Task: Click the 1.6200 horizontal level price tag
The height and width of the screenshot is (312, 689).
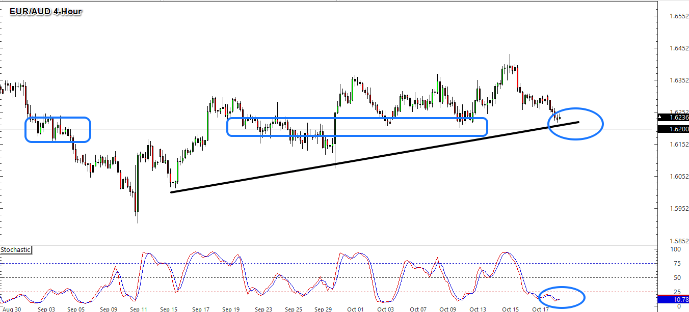Action: 673,129
